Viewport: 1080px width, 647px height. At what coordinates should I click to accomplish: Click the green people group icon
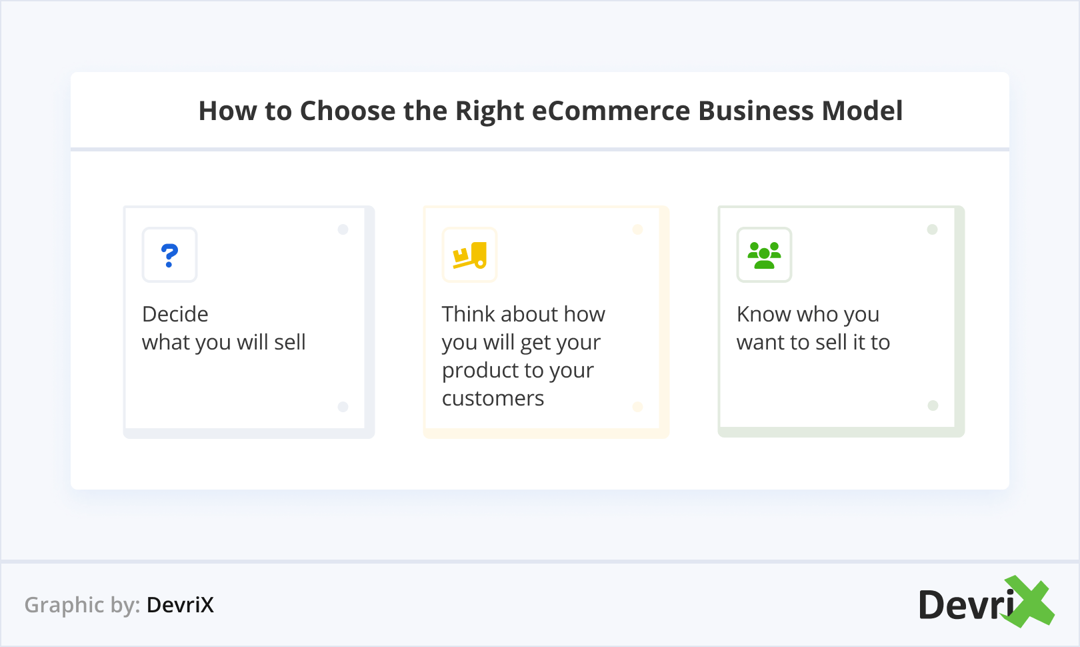764,255
